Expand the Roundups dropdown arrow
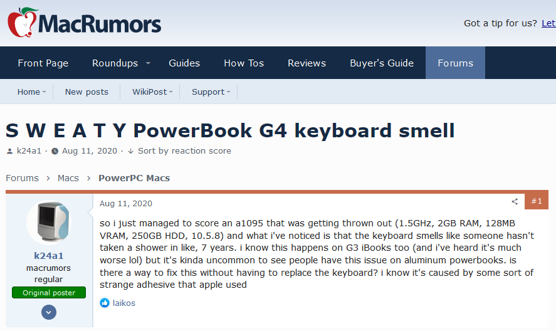556x331 pixels. click(149, 63)
